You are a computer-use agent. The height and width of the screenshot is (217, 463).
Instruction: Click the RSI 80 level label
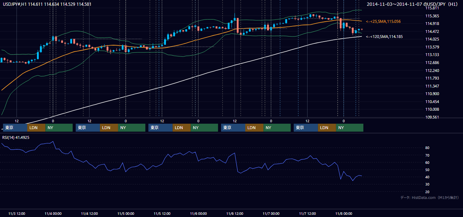tap(427, 148)
